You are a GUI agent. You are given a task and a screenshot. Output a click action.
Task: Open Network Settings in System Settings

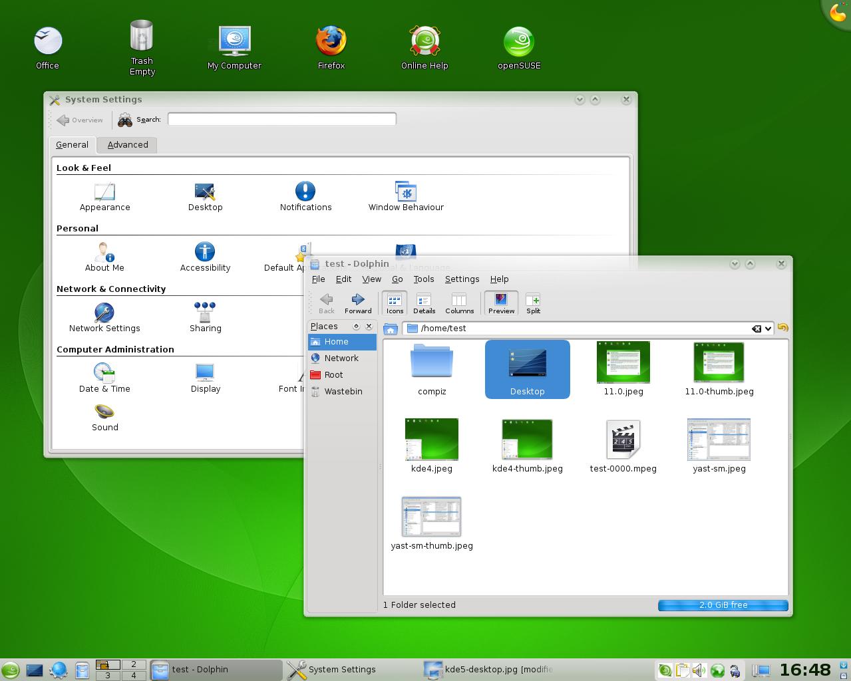point(104,317)
